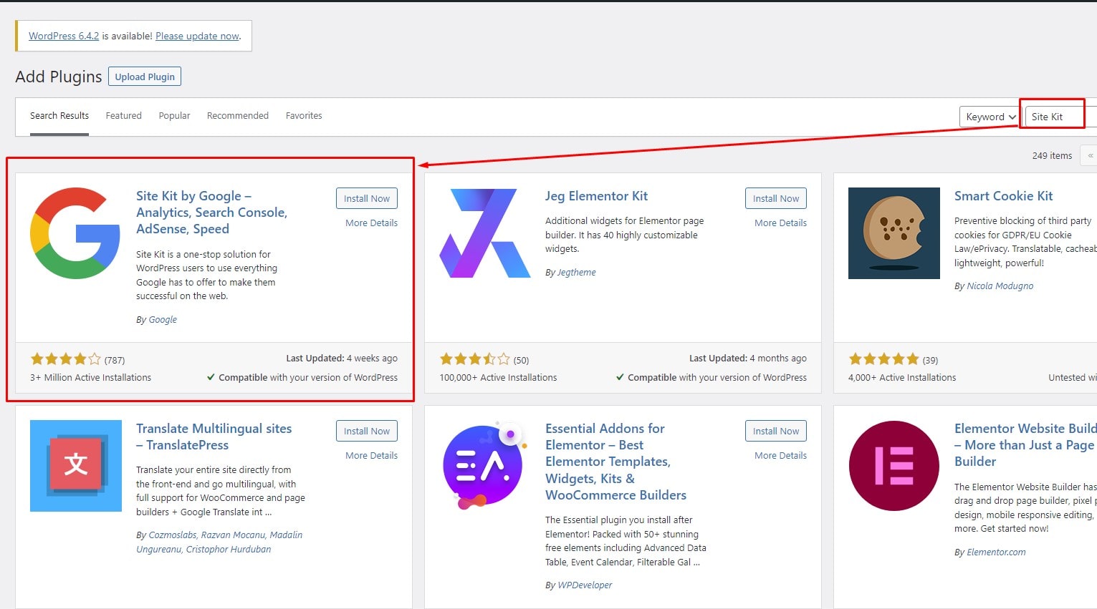
Task: Click the Smart Cookie Kit star rating (39)
Action: pos(883,359)
